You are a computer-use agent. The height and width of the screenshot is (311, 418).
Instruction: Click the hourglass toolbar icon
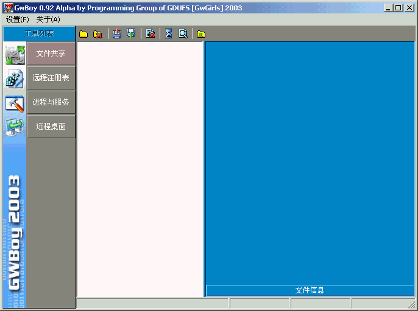(x=169, y=34)
